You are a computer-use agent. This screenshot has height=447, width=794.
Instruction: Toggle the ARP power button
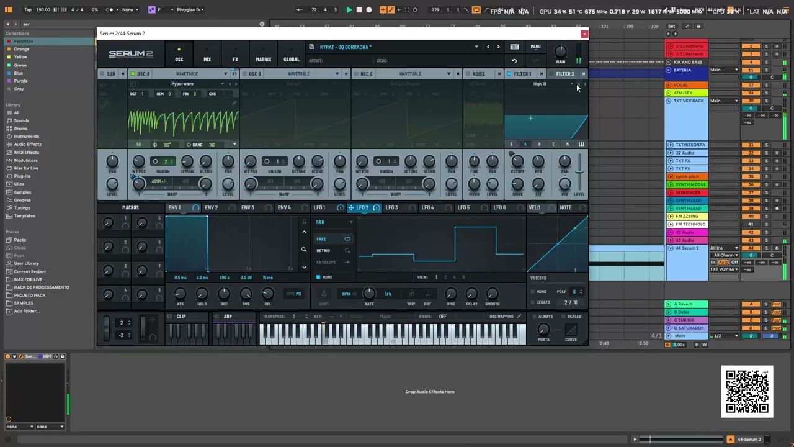(216, 317)
